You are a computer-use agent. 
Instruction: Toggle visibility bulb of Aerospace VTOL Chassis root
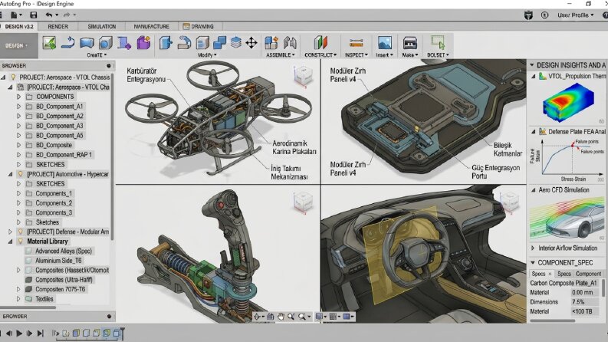click(x=14, y=77)
